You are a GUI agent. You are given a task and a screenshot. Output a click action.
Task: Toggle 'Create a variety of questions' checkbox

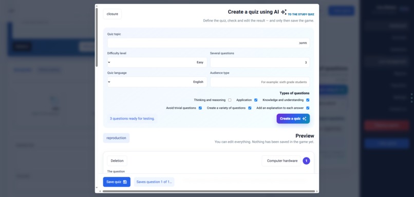[250, 108]
